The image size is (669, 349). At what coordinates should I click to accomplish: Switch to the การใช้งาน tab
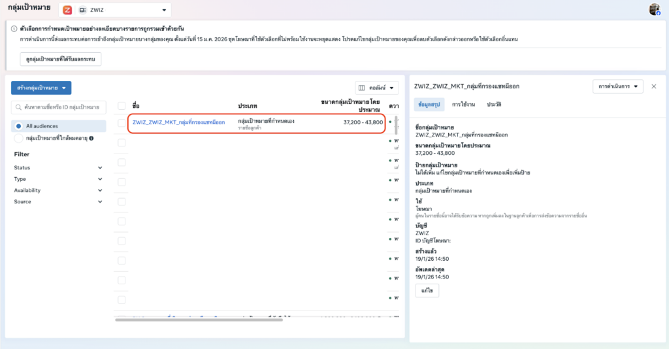pyautogui.click(x=463, y=105)
